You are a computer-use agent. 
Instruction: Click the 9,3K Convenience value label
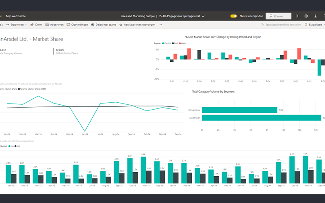click(281, 110)
